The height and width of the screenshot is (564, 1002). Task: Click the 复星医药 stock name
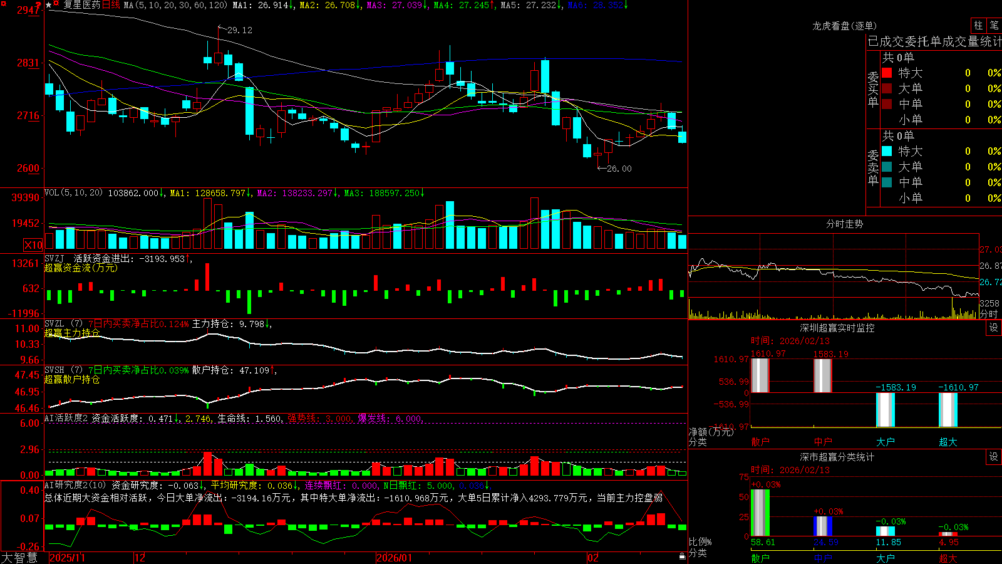(81, 5)
